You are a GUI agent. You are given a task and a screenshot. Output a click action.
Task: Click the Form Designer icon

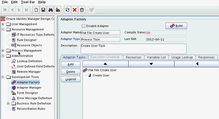point(14,93)
